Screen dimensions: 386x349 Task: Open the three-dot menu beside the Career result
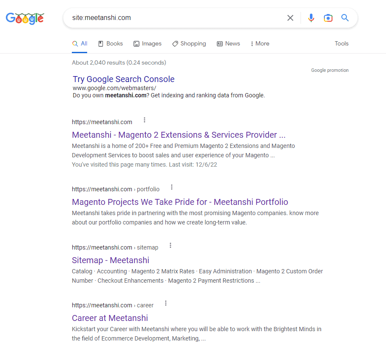[x=165, y=303]
